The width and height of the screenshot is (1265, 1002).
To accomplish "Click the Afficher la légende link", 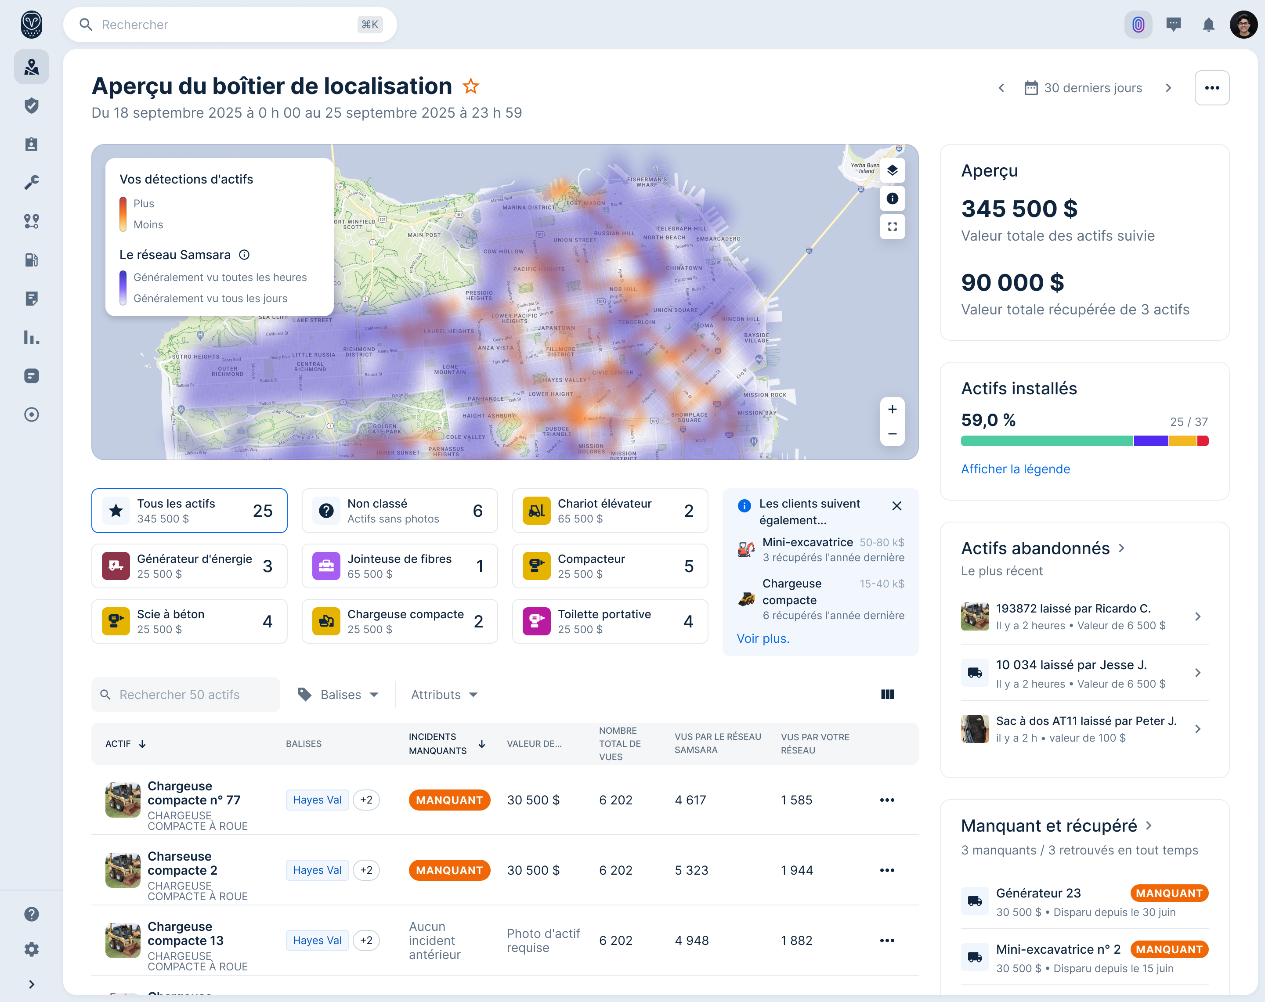I will pos(1016,469).
